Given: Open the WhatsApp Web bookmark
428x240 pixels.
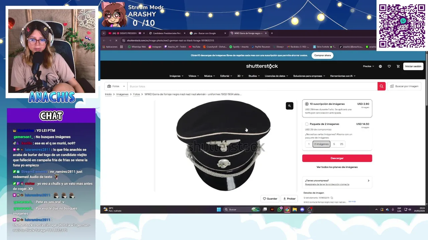Looking at the screenshot, I should 137,47.
